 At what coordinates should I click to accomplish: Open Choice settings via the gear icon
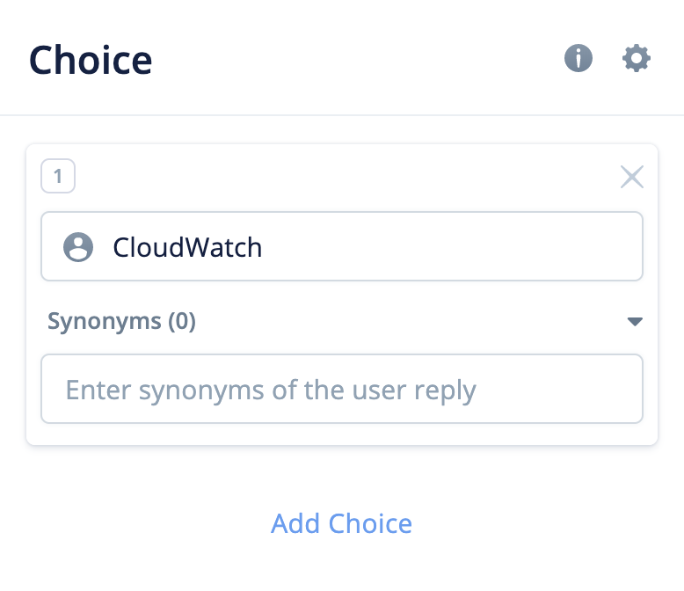click(x=637, y=59)
